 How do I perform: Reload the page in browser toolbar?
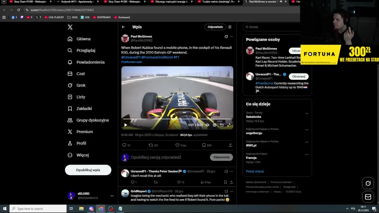[18, 10]
